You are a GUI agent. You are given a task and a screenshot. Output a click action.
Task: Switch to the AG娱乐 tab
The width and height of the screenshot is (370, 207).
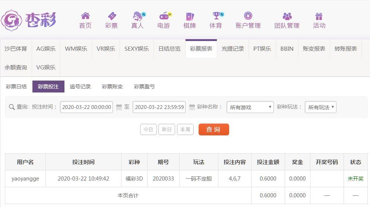(46, 49)
